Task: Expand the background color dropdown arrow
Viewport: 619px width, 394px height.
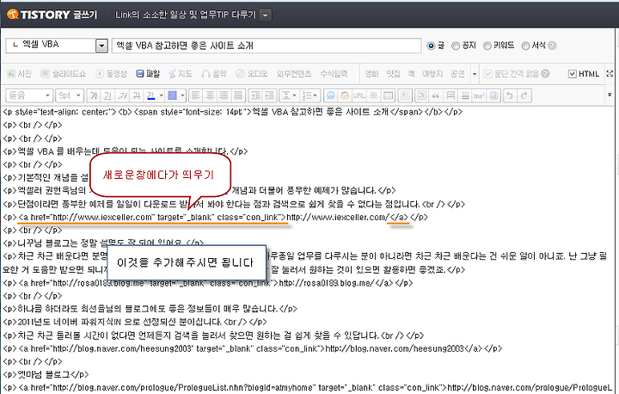Action: (182, 95)
